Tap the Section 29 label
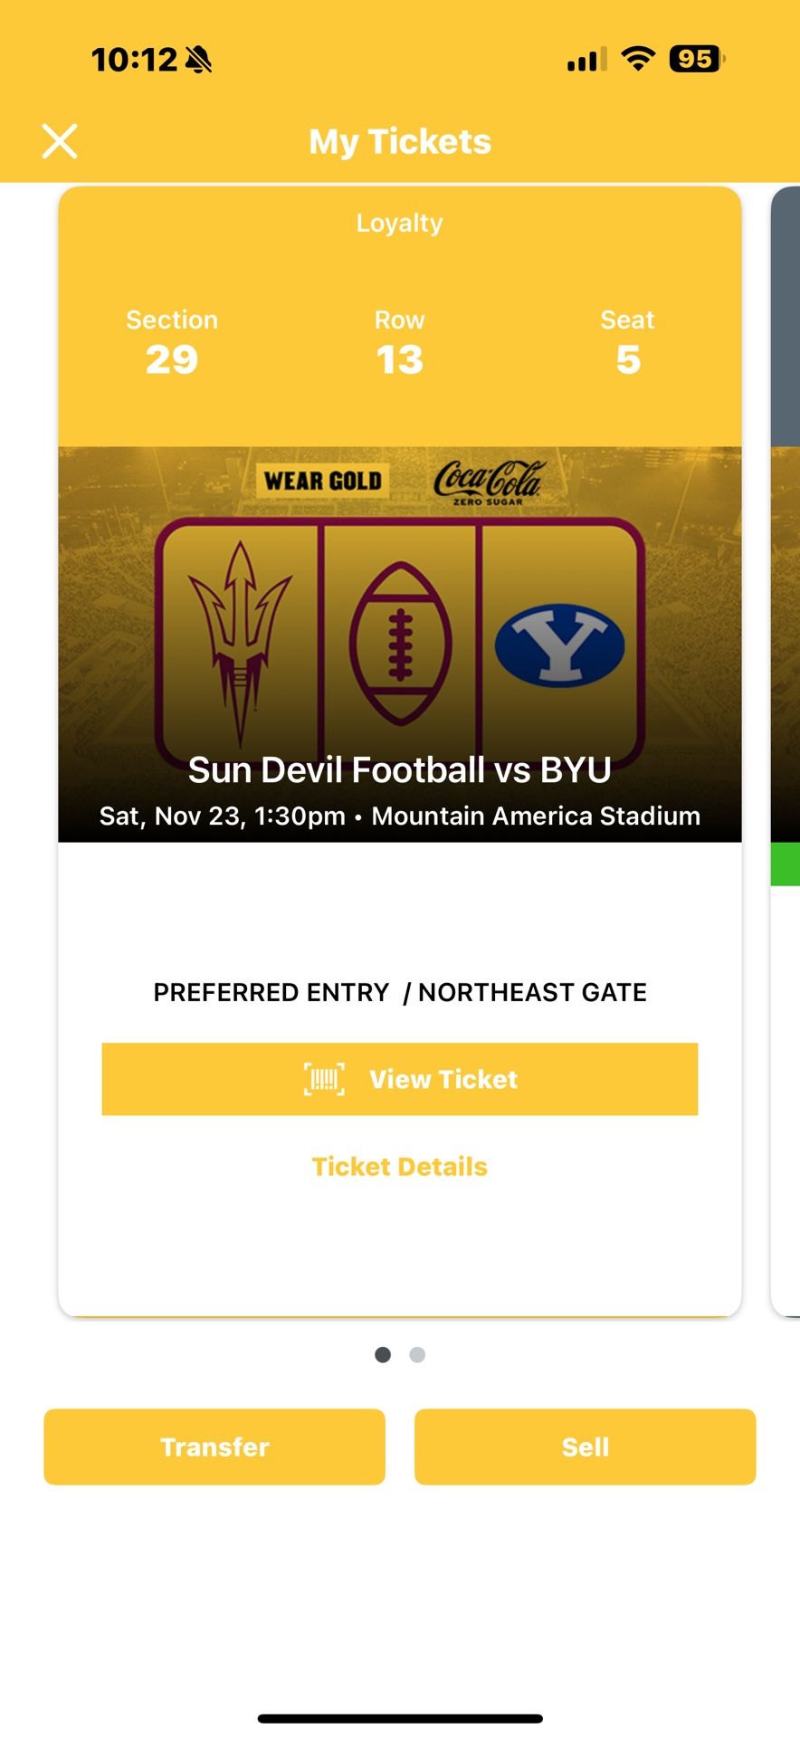This screenshot has width=800, height=1738. coord(172,342)
